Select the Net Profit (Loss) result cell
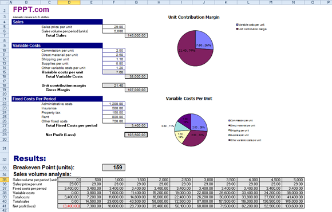The image size is (332, 212). coord(136,135)
